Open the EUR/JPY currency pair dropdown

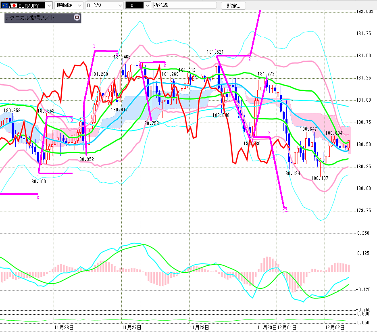click(x=49, y=6)
